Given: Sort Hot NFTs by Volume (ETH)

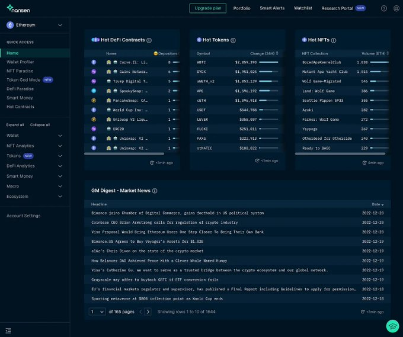Looking at the screenshot, I should pyautogui.click(x=375, y=53).
